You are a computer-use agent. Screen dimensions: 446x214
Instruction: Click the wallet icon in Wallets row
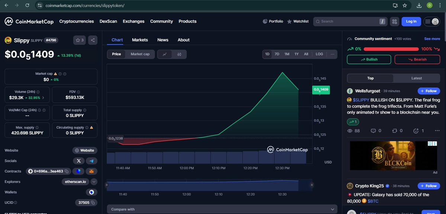click(x=91, y=192)
